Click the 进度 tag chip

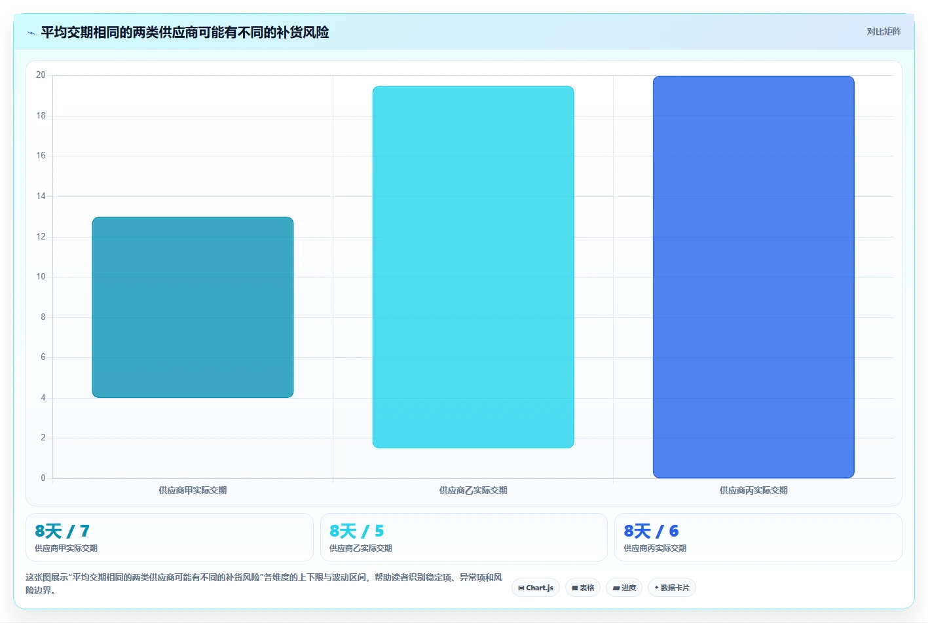[x=624, y=588]
